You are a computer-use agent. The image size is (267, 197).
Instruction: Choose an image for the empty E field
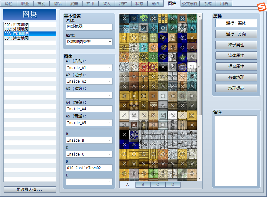click(x=110, y=182)
